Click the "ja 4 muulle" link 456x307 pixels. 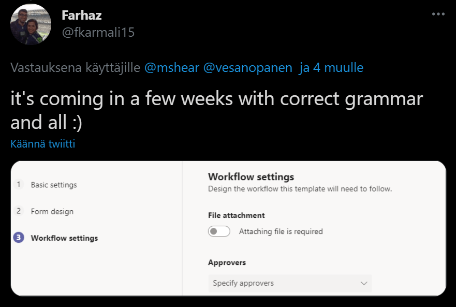(x=331, y=68)
